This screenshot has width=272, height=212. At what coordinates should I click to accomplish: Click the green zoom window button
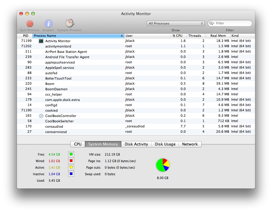pos(33,14)
